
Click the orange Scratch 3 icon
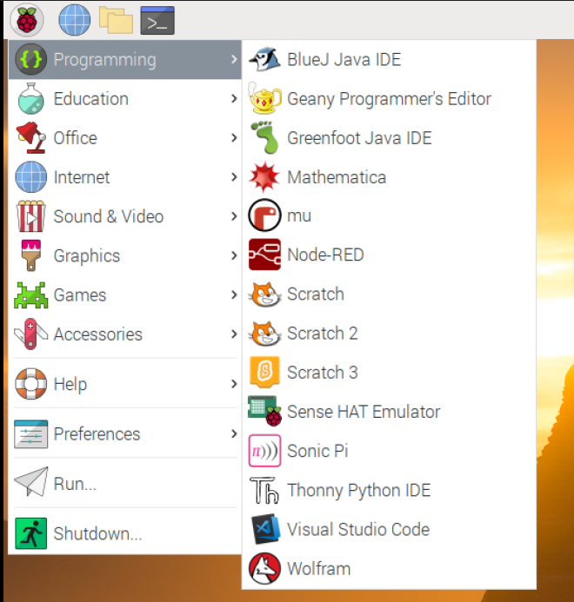click(264, 372)
